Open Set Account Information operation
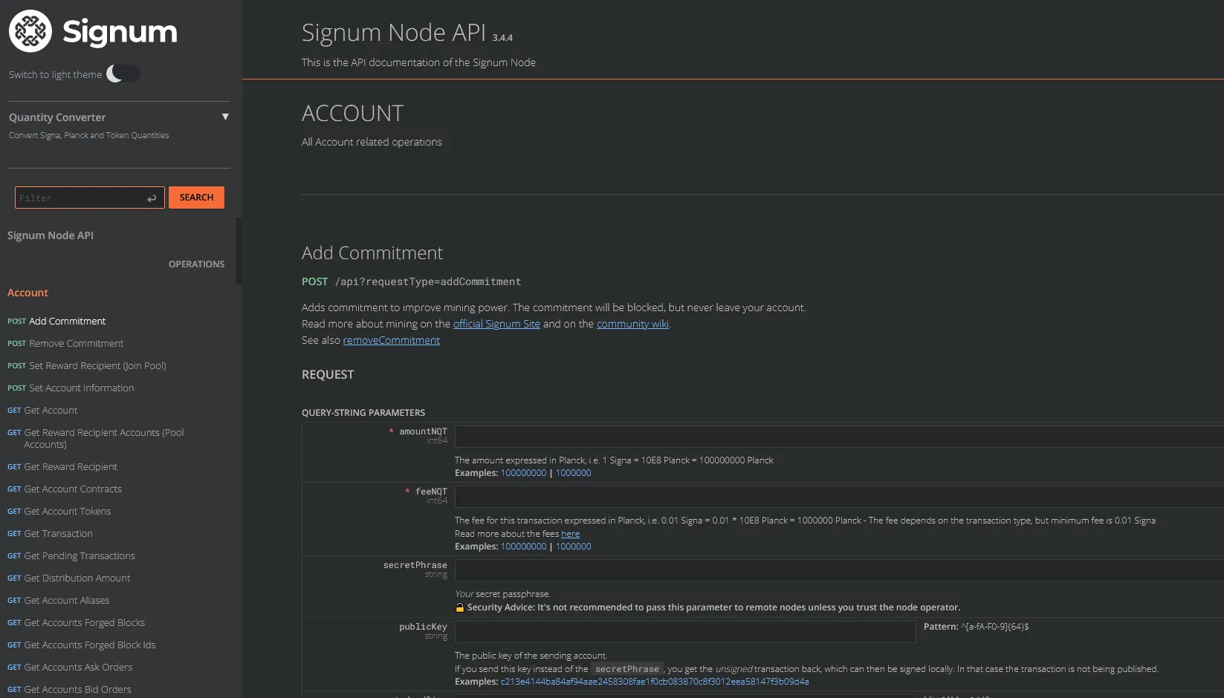 tap(71, 388)
